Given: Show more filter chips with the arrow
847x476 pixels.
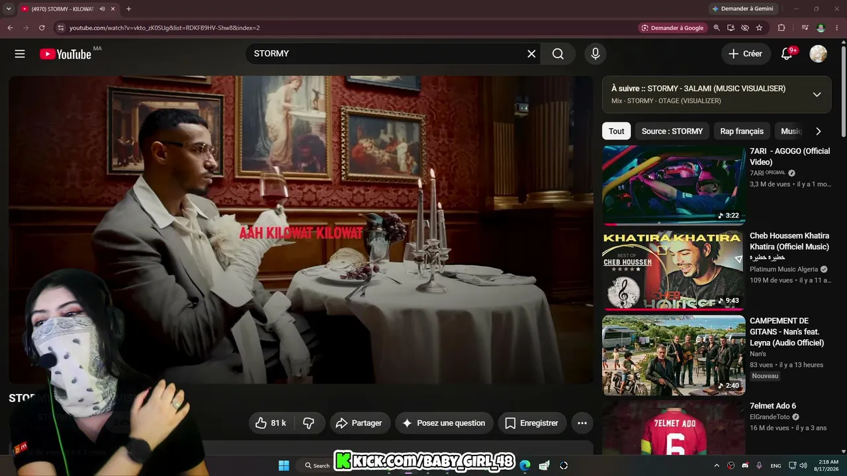Looking at the screenshot, I should tap(818, 131).
